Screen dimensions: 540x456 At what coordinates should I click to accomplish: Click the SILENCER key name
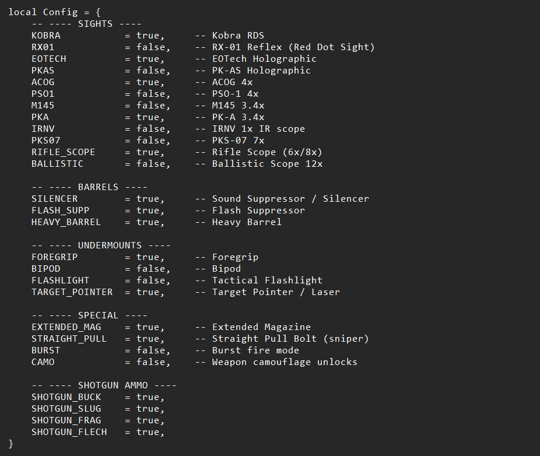click(x=54, y=199)
